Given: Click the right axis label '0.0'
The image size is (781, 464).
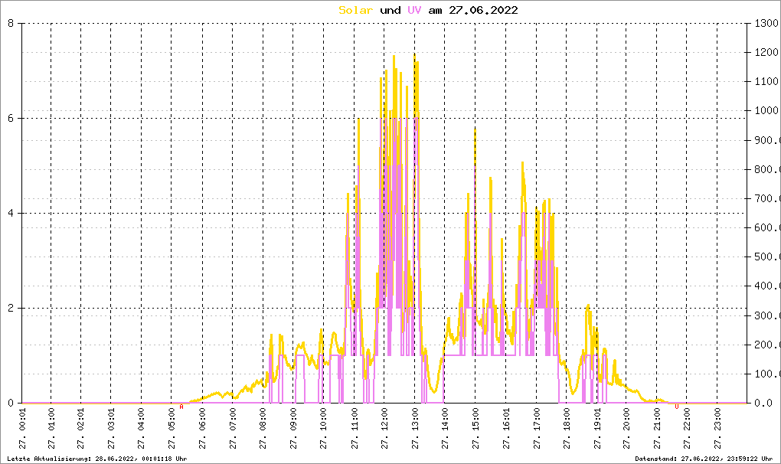Looking at the screenshot, I should (763, 404).
